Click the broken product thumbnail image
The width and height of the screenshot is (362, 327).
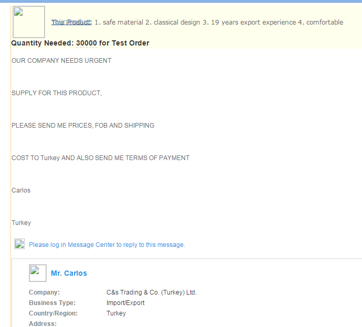pyautogui.click(x=28, y=22)
